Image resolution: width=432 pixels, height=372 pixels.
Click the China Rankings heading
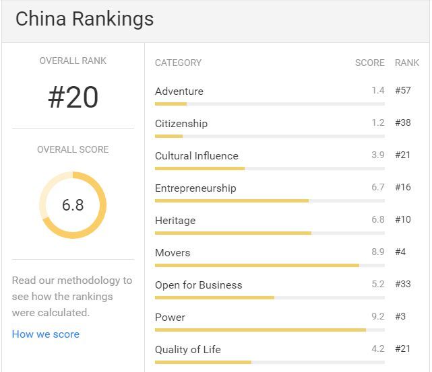(x=85, y=20)
